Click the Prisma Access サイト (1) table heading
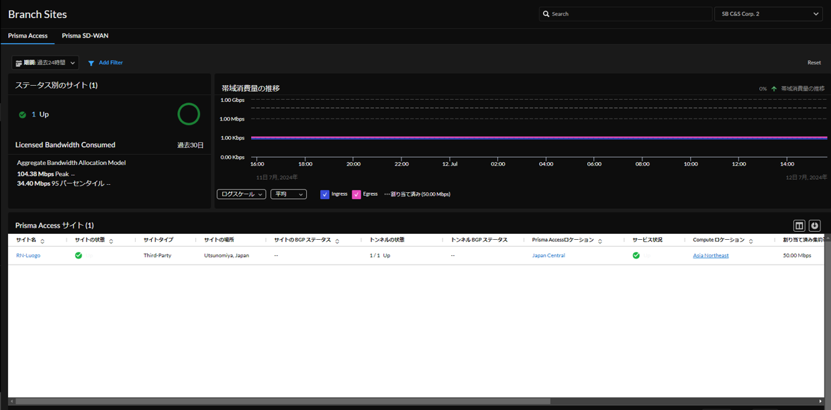 (54, 226)
